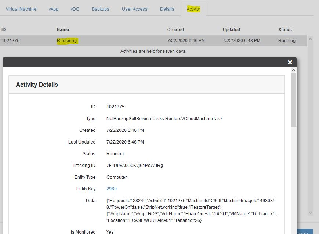Click 'Activities are held for seven days' note
Viewport: 319px width, 234px height.
(153, 51)
